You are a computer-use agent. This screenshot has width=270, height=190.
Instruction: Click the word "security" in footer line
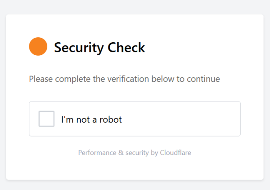tap(137, 153)
